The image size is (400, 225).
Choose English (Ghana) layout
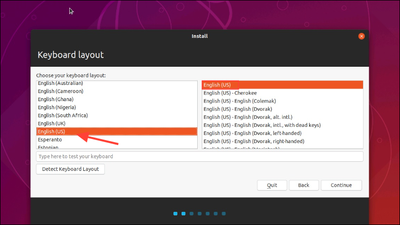click(117, 99)
